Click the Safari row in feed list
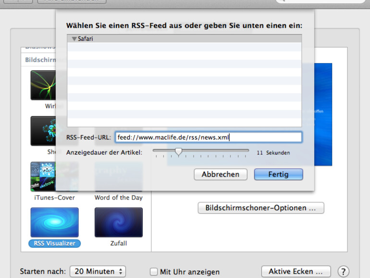 coord(185,39)
